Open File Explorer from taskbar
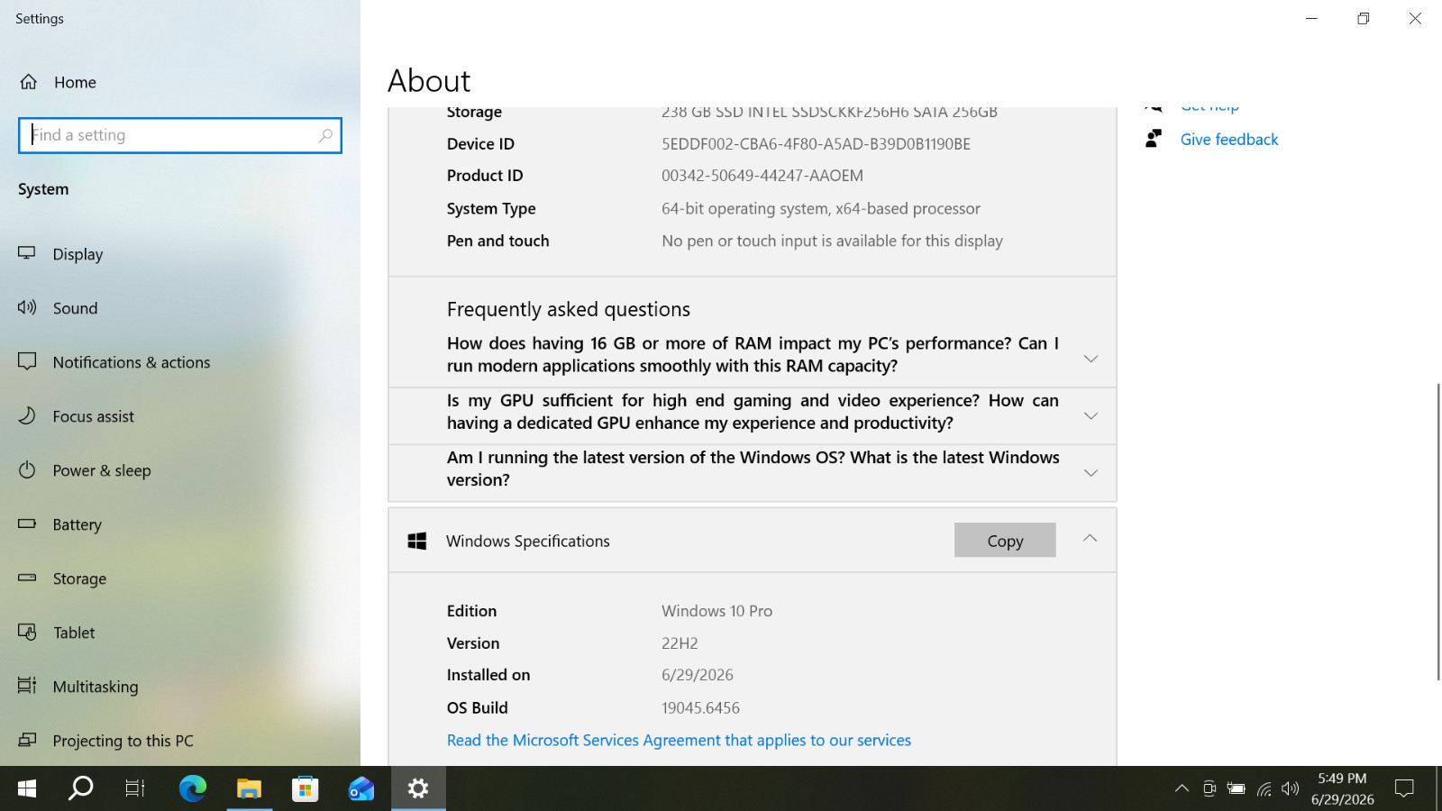Image resolution: width=1442 pixels, height=811 pixels. click(x=249, y=788)
